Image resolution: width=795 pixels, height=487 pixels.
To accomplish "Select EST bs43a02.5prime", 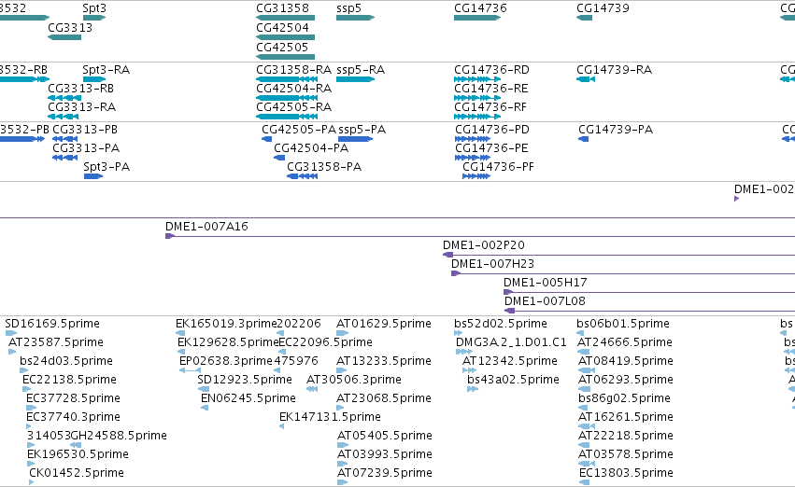I will [x=473, y=389].
